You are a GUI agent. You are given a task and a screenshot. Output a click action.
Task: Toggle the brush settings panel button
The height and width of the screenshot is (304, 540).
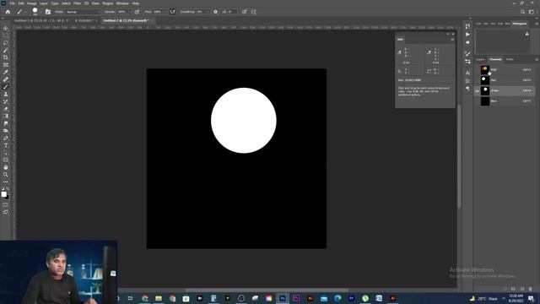(48, 12)
